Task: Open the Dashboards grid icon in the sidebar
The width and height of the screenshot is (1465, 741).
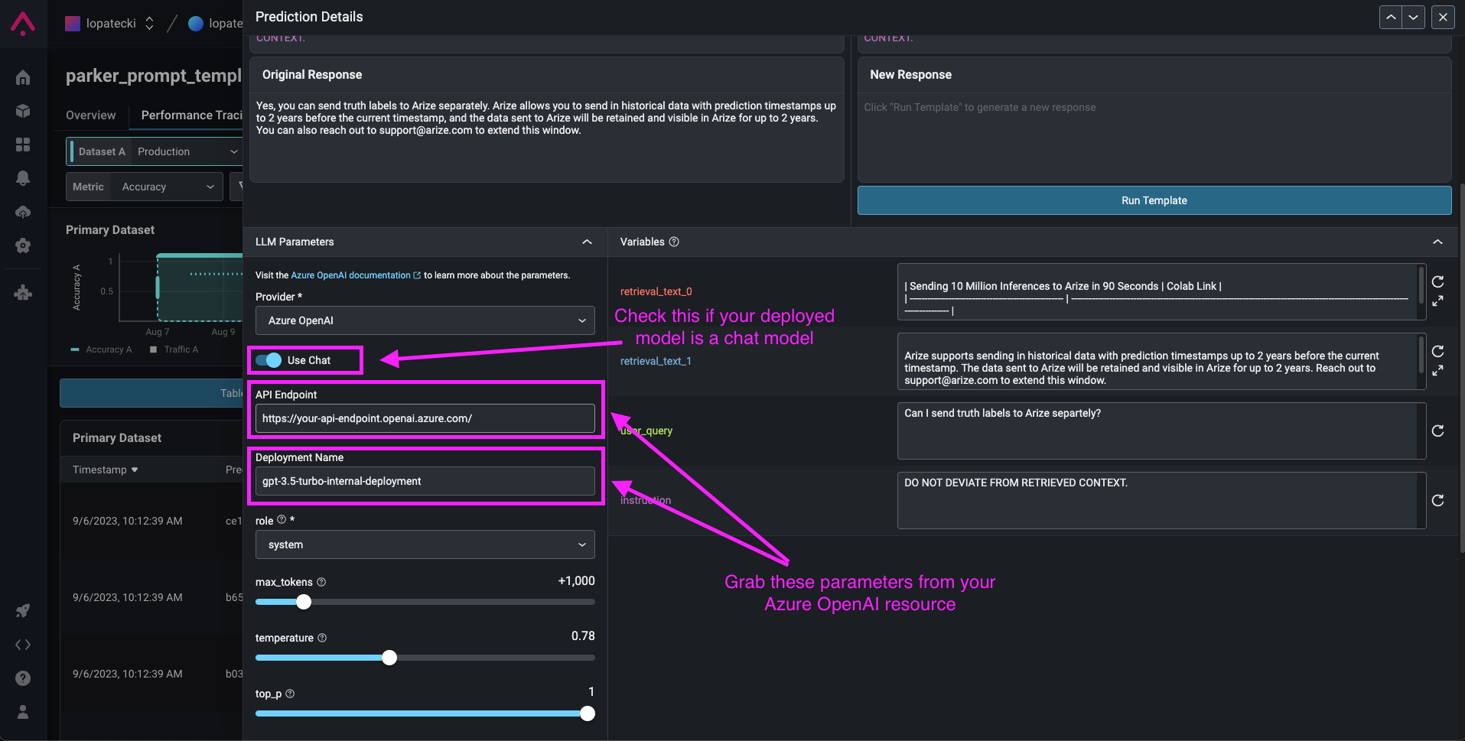Action: click(x=23, y=145)
